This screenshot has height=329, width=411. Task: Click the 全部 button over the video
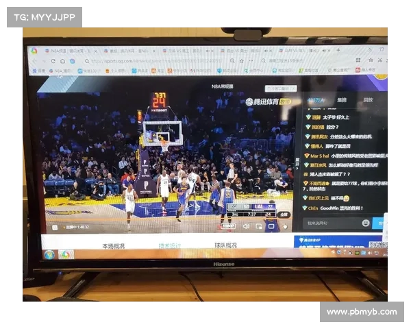284,215
